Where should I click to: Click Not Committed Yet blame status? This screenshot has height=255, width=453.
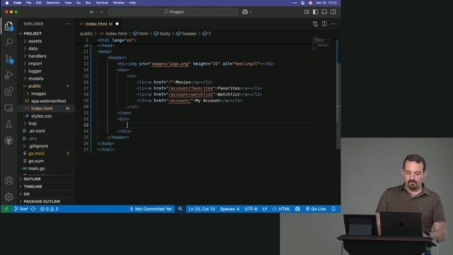tap(151, 209)
